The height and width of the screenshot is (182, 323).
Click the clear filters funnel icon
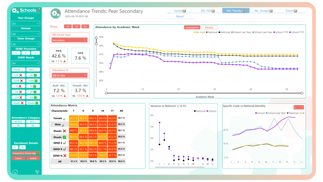click(37, 172)
